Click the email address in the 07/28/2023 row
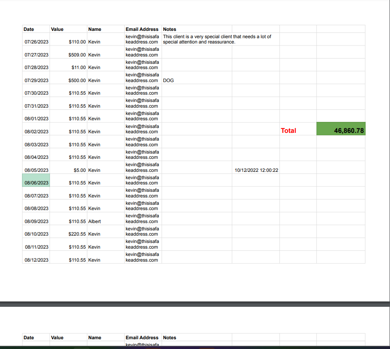Viewport: 390px width, 349px height. pyautogui.click(x=142, y=65)
